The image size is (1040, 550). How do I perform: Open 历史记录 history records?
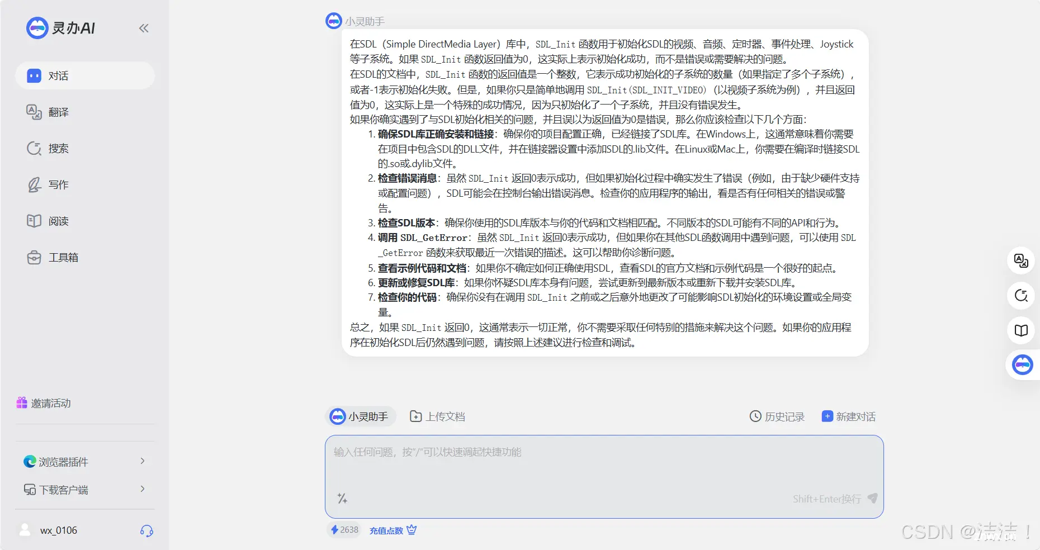777,416
